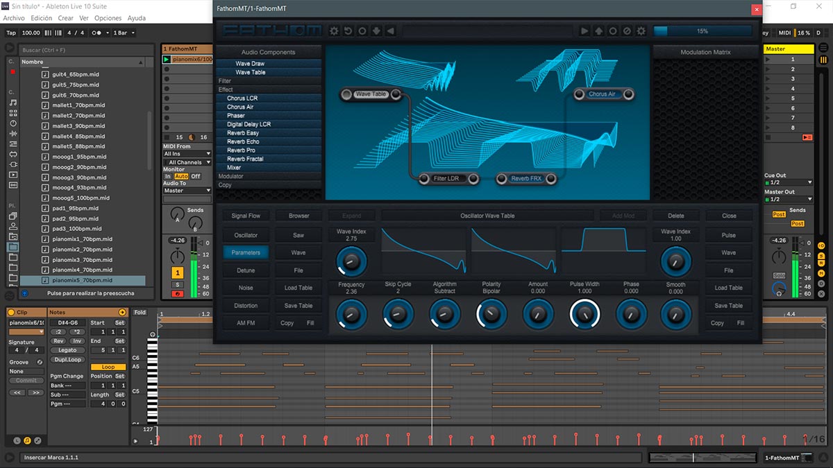Open the Drums category in Ableton browser

point(13,113)
